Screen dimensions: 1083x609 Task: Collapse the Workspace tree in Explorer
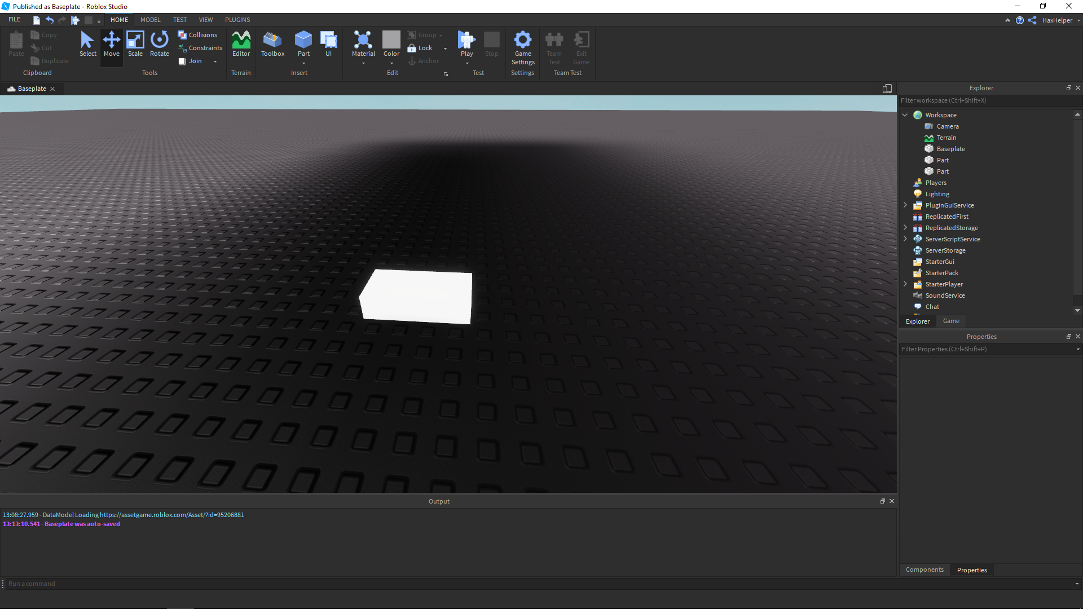click(x=905, y=114)
